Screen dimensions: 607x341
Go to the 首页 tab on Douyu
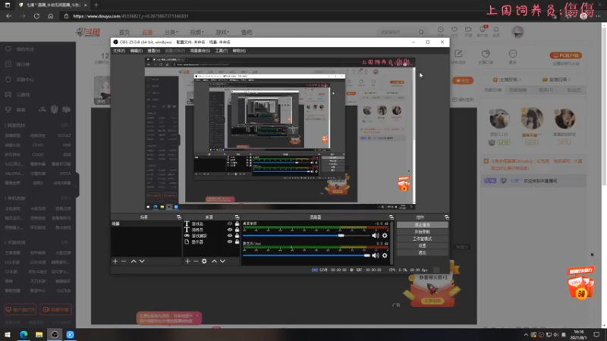pyautogui.click(x=124, y=32)
